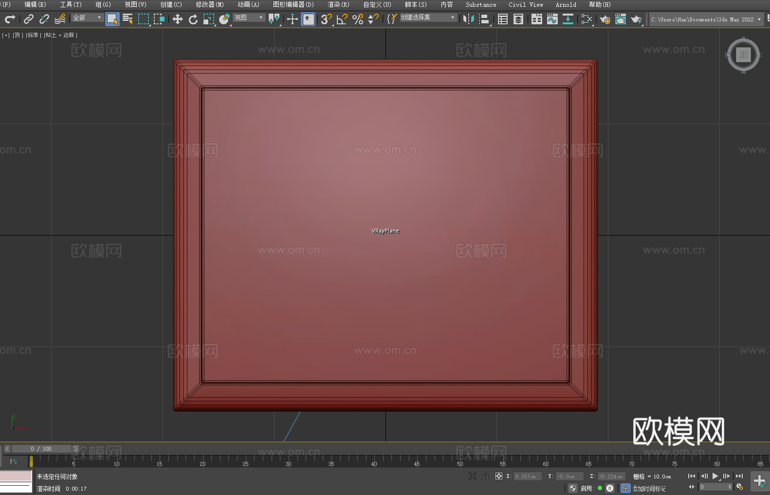770x495 pixels.
Task: Open the Arnold menu
Action: pyautogui.click(x=566, y=4)
